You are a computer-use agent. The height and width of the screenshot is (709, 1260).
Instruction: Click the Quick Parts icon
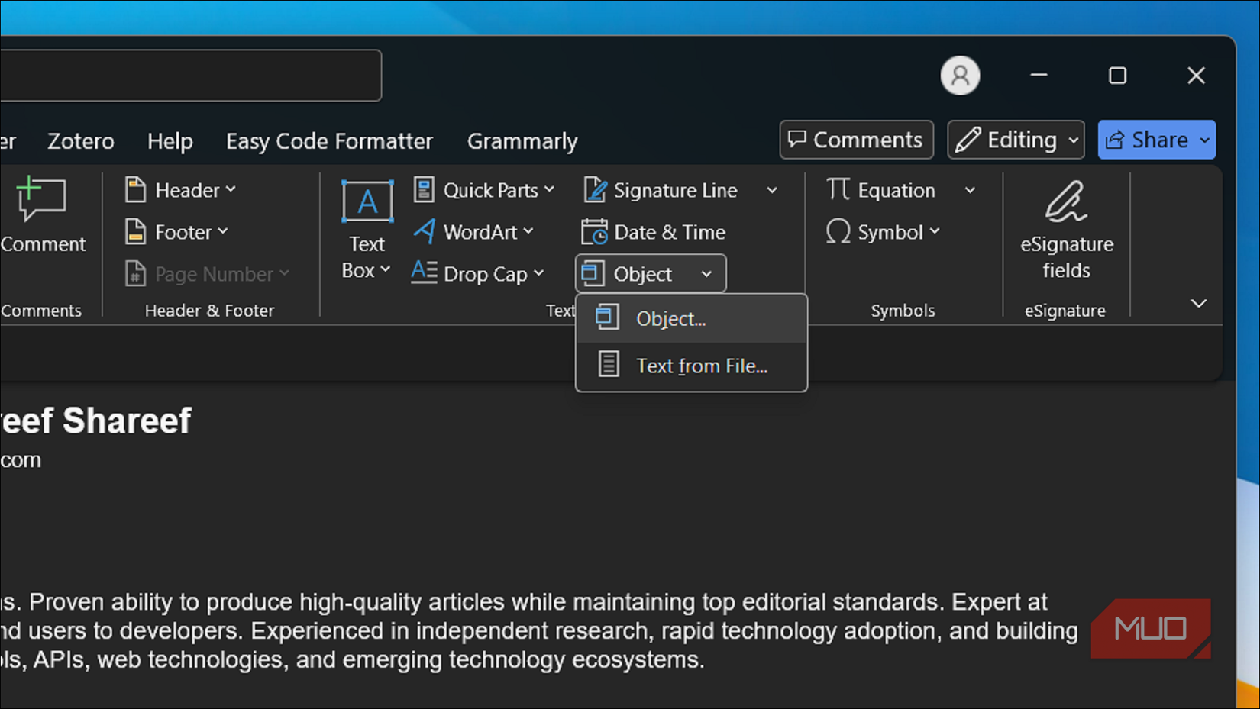(x=424, y=190)
